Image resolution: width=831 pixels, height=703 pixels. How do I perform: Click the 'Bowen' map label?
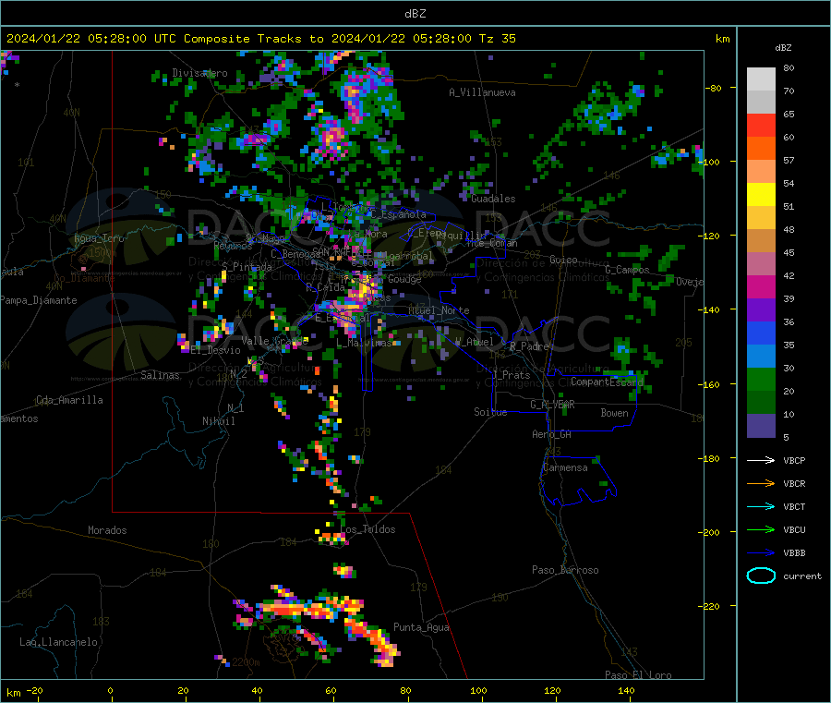(614, 413)
